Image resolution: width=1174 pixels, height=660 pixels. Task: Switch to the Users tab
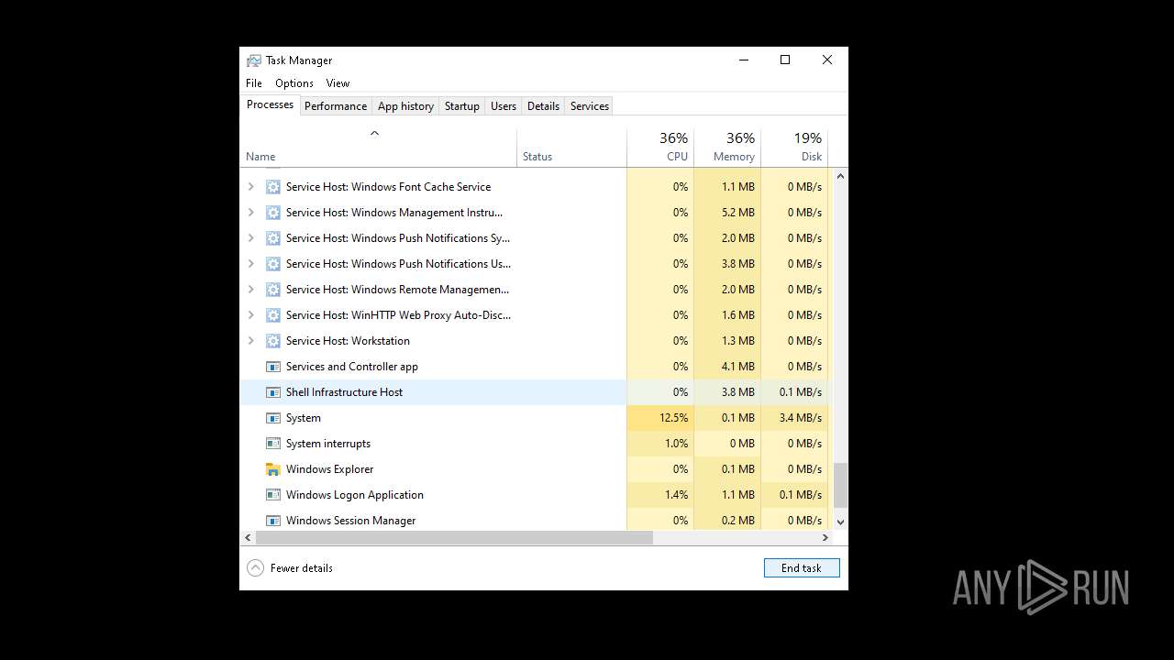(504, 106)
